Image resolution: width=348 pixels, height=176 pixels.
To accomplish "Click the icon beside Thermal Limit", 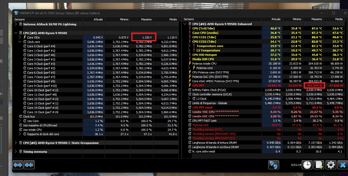I will pyautogui.click(x=190, y=125).
